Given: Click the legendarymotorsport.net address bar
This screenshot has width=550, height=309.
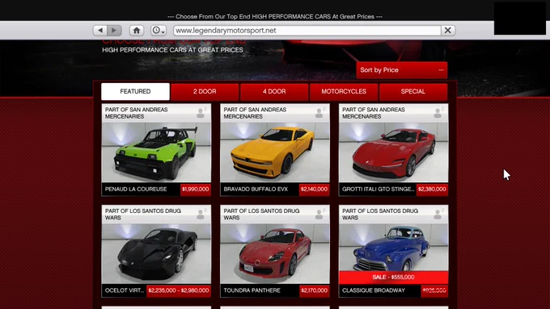Looking at the screenshot, I should [307, 31].
